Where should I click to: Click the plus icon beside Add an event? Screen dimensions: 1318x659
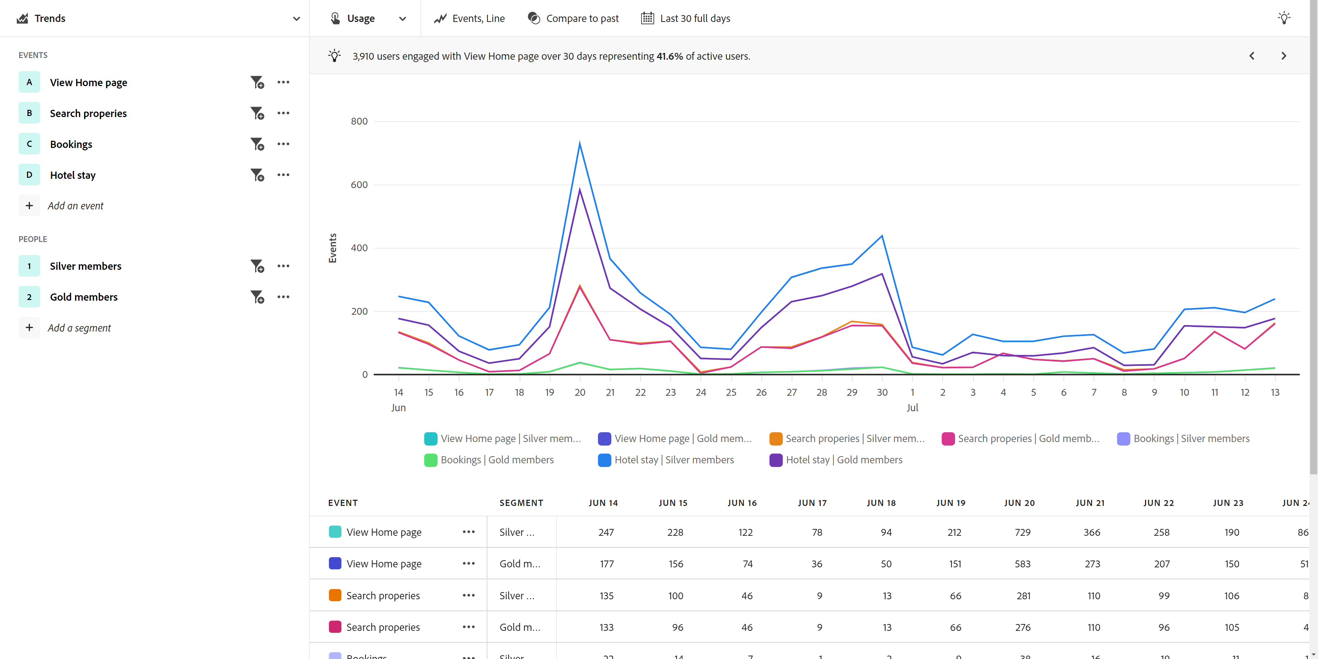(x=29, y=206)
